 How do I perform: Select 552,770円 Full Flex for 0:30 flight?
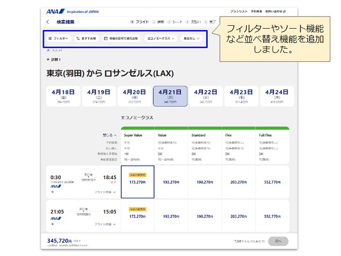tap(272, 182)
